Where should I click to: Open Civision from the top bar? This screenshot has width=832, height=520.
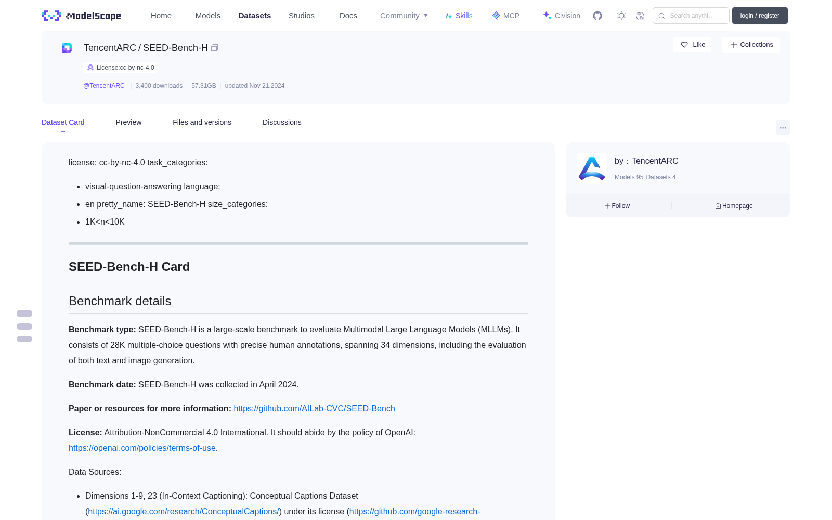(562, 16)
